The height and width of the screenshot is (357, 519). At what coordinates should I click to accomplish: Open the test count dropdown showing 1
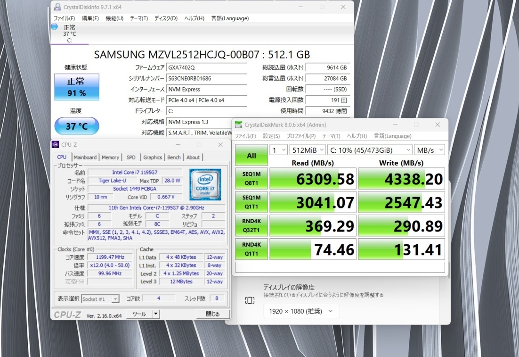pos(278,150)
